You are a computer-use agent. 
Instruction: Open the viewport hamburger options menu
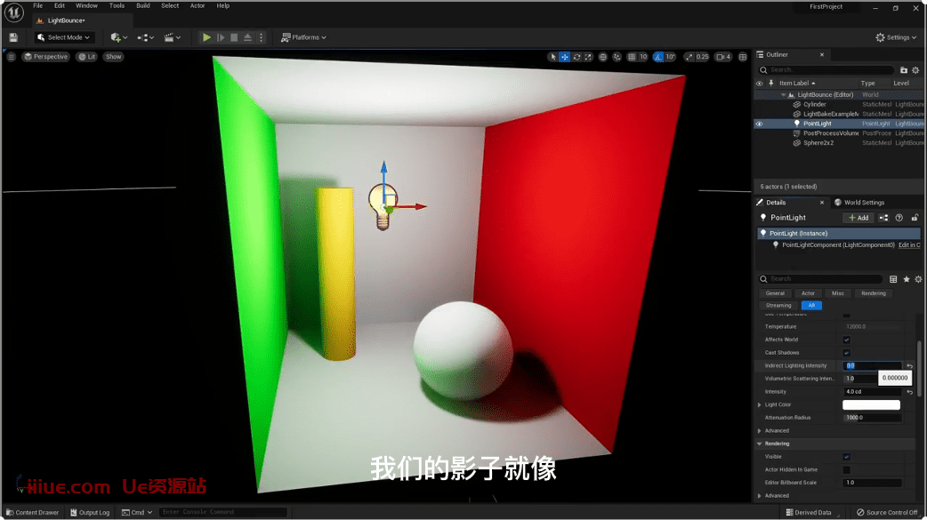[12, 57]
